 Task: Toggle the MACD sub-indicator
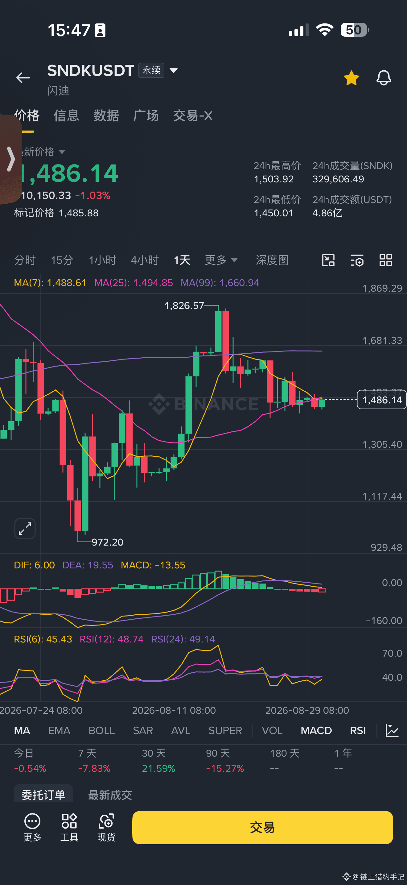click(316, 730)
